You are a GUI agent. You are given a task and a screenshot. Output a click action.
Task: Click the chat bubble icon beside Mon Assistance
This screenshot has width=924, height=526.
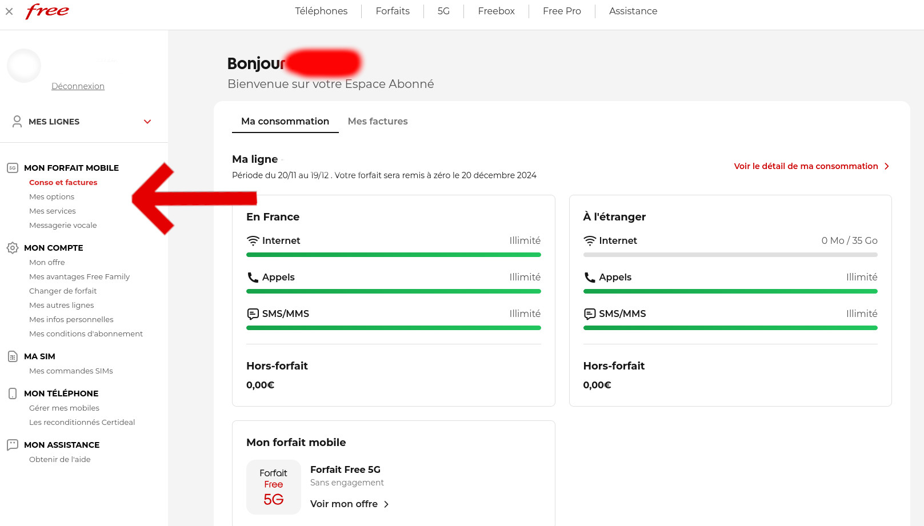[13, 445]
